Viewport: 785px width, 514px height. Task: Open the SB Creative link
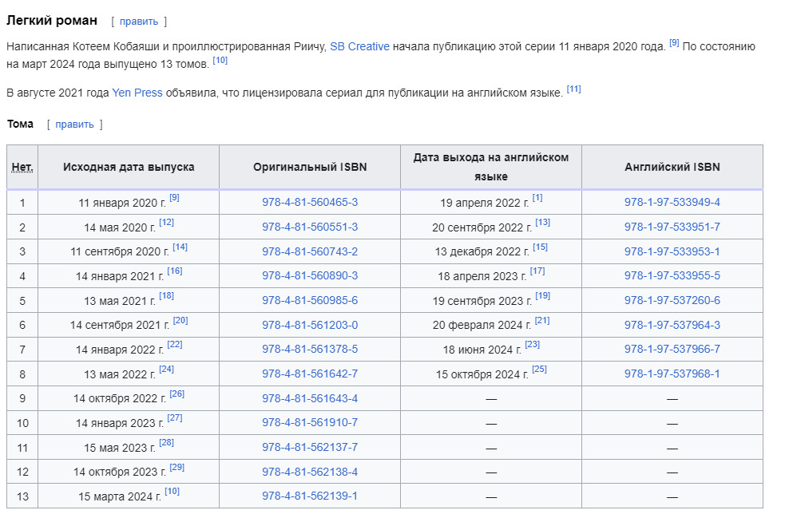click(x=359, y=46)
